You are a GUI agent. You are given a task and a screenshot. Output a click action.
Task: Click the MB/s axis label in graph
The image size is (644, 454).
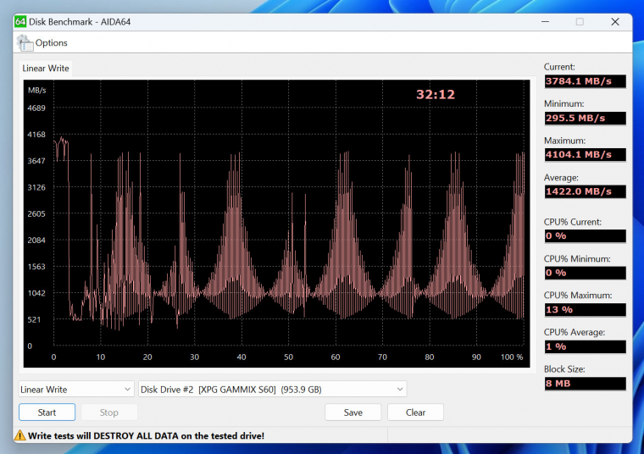(37, 91)
